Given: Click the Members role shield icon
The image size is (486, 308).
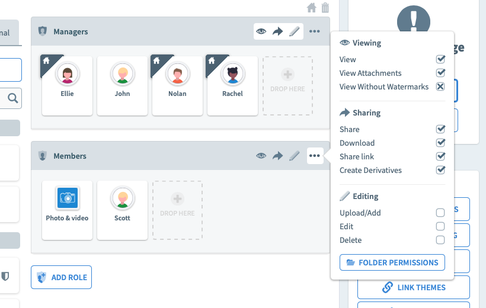Looking at the screenshot, I should 43,156.
